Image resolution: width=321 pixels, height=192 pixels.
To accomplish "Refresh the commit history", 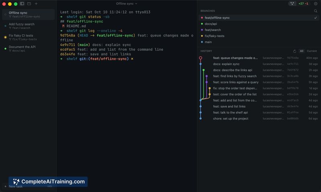I will (x=295, y=51).
